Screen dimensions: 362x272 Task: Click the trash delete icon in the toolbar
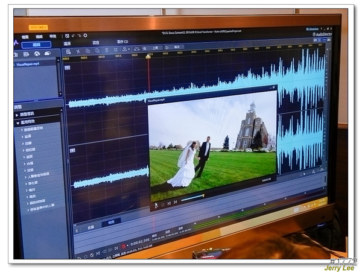pos(106,50)
